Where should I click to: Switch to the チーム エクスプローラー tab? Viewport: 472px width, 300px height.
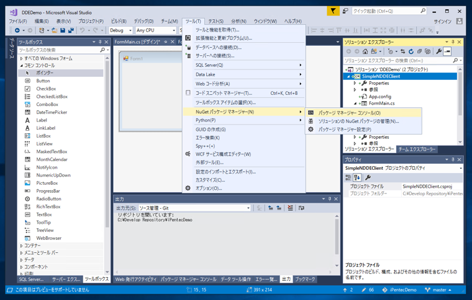(x=417, y=149)
